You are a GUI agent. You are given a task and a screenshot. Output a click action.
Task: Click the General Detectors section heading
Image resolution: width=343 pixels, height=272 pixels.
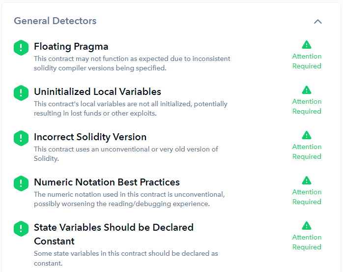pos(55,21)
